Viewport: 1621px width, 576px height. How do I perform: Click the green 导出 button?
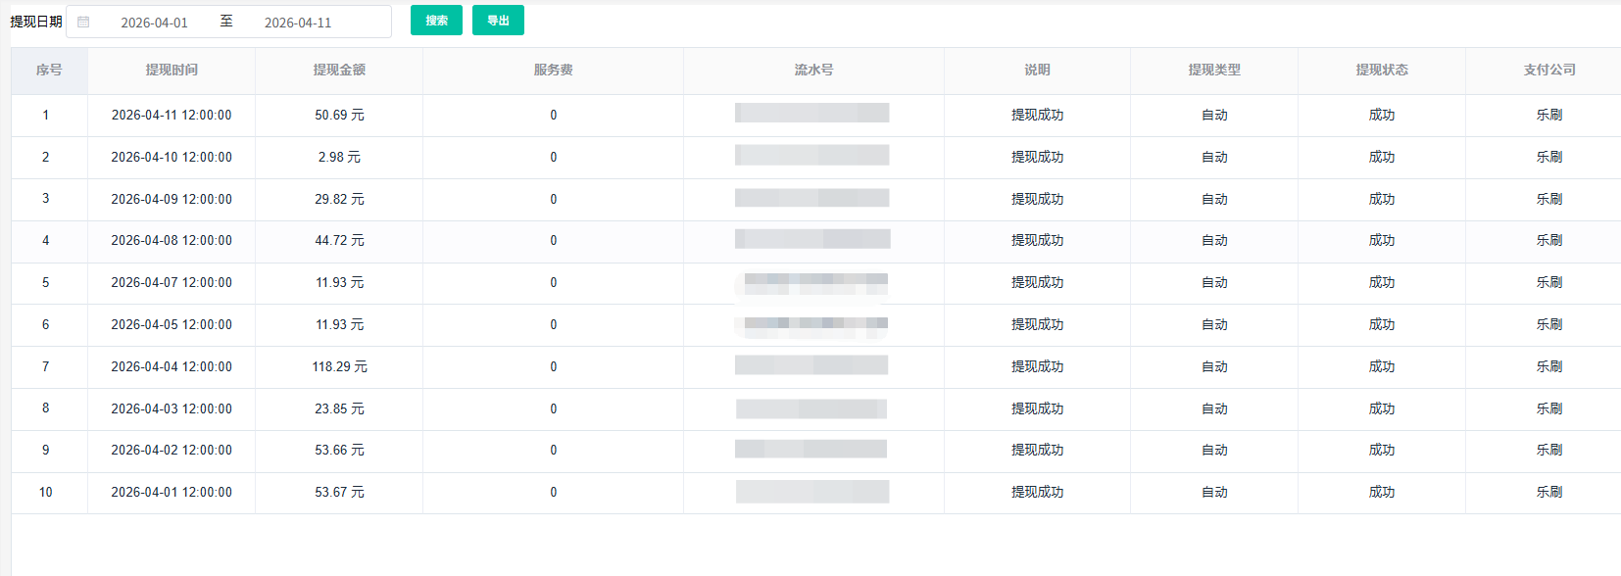click(498, 21)
